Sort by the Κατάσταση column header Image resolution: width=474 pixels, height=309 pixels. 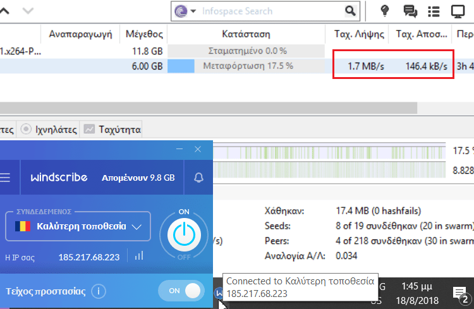(x=246, y=34)
